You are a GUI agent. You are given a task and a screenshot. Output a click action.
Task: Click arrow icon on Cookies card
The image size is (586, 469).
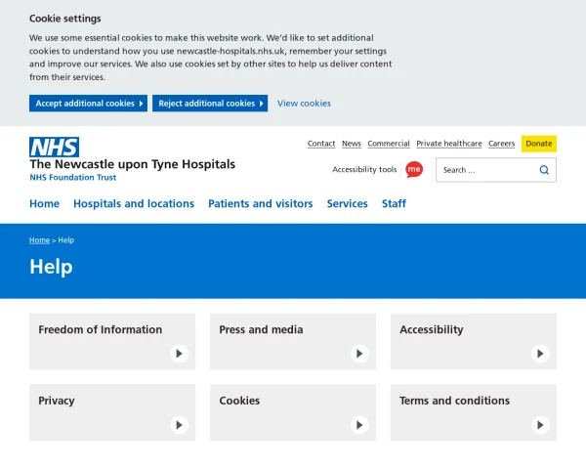coord(359,425)
